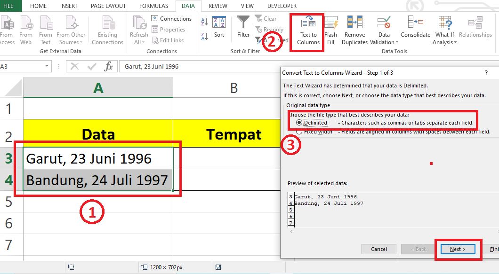This screenshot has width=499, height=274.
Task: Select cell with Bandung, 24 Juli 1997
Action: (x=98, y=180)
